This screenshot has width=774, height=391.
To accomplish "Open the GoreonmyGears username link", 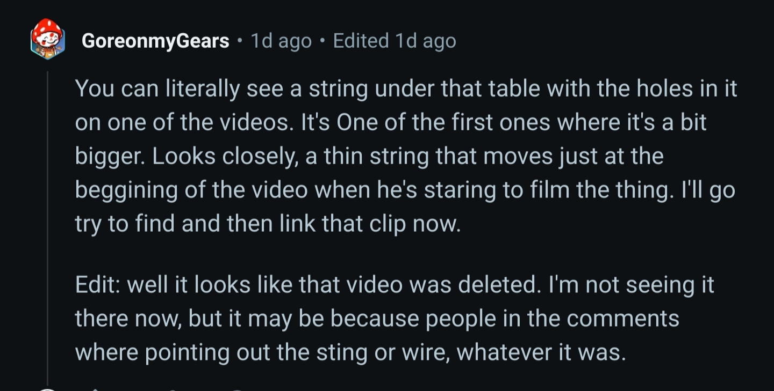I will tap(155, 41).
